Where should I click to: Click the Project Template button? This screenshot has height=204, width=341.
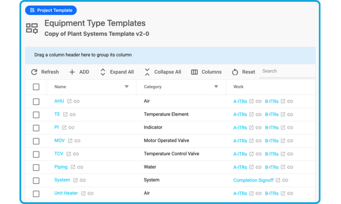(51, 10)
